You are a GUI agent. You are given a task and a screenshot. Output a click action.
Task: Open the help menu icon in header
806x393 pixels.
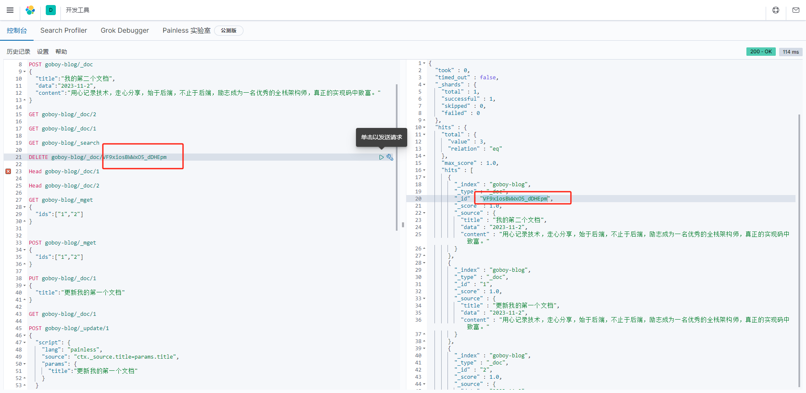pos(776,10)
